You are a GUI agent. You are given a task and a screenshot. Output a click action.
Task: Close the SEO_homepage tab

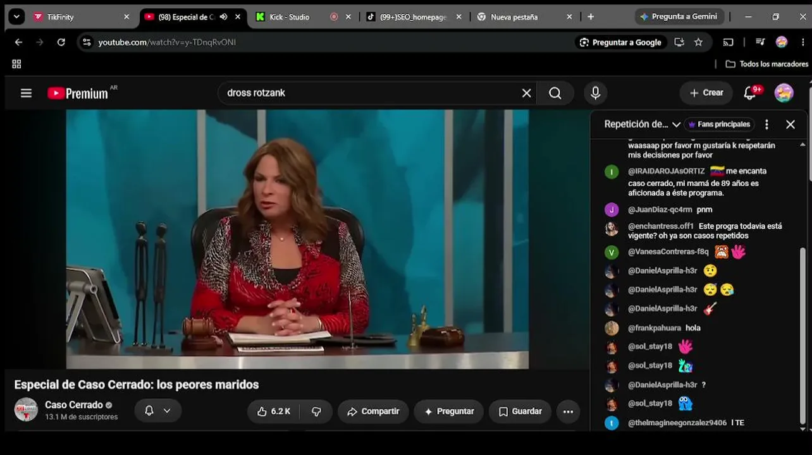[458, 17]
